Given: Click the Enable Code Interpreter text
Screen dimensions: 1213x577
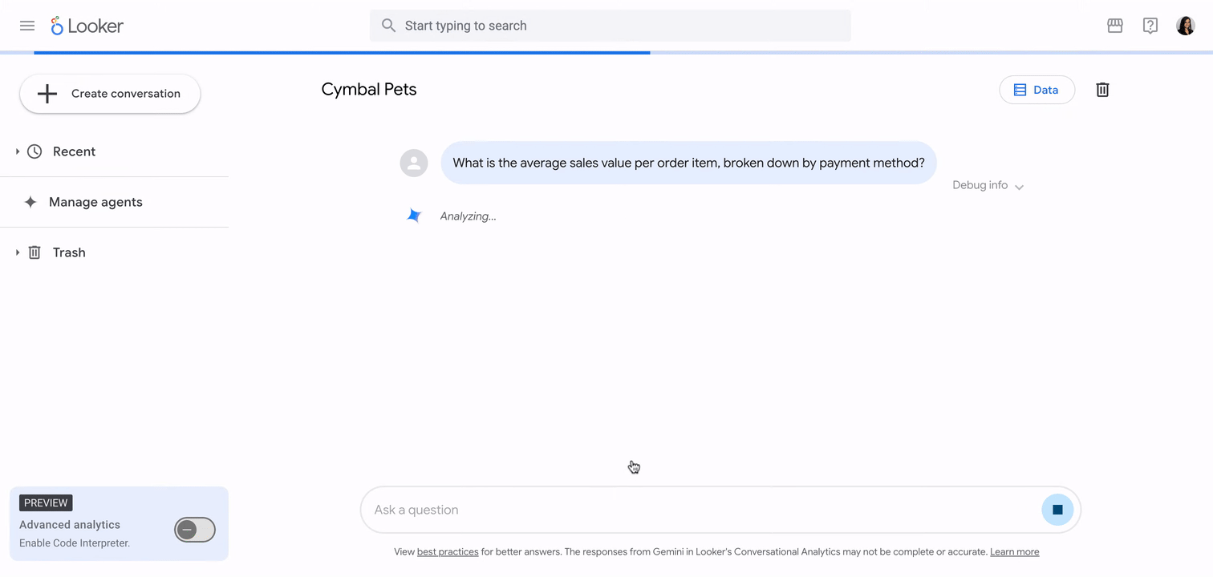Looking at the screenshot, I should 75,543.
